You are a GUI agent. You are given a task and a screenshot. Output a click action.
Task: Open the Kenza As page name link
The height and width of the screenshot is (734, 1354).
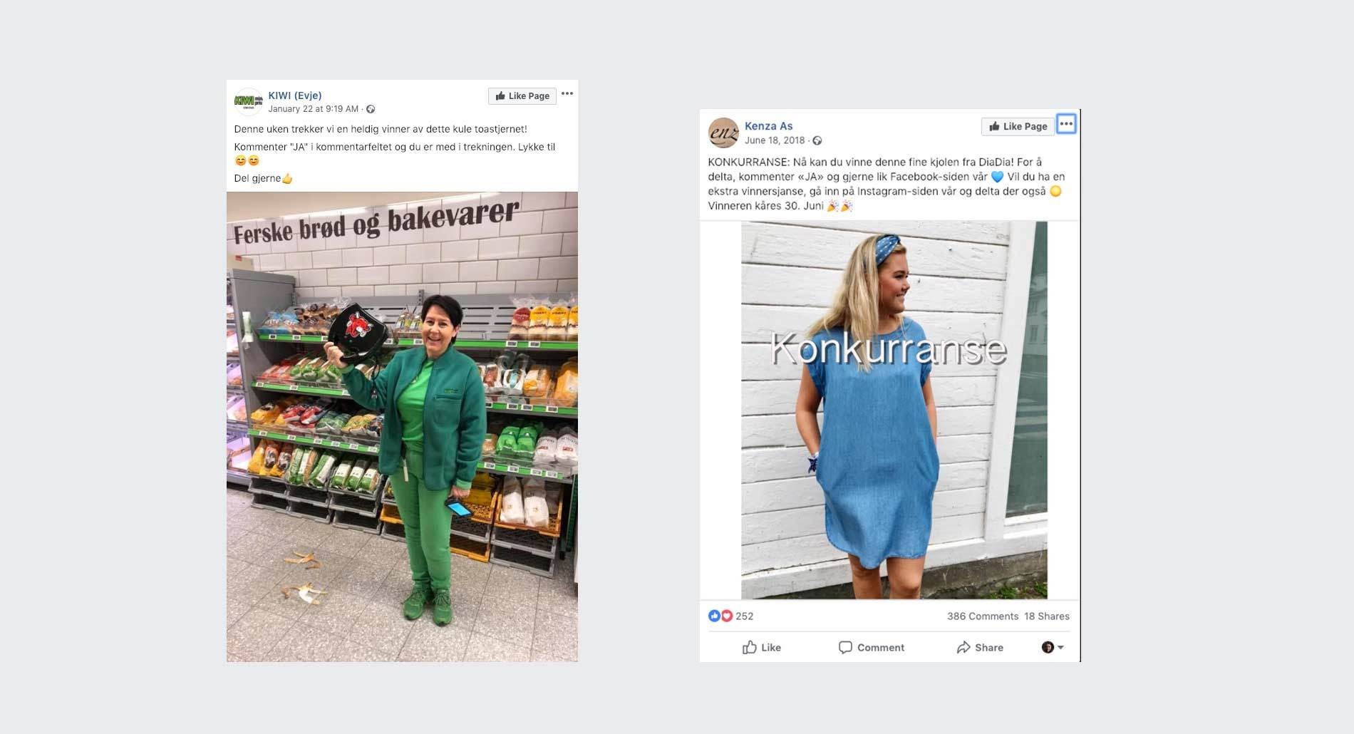[x=768, y=125]
